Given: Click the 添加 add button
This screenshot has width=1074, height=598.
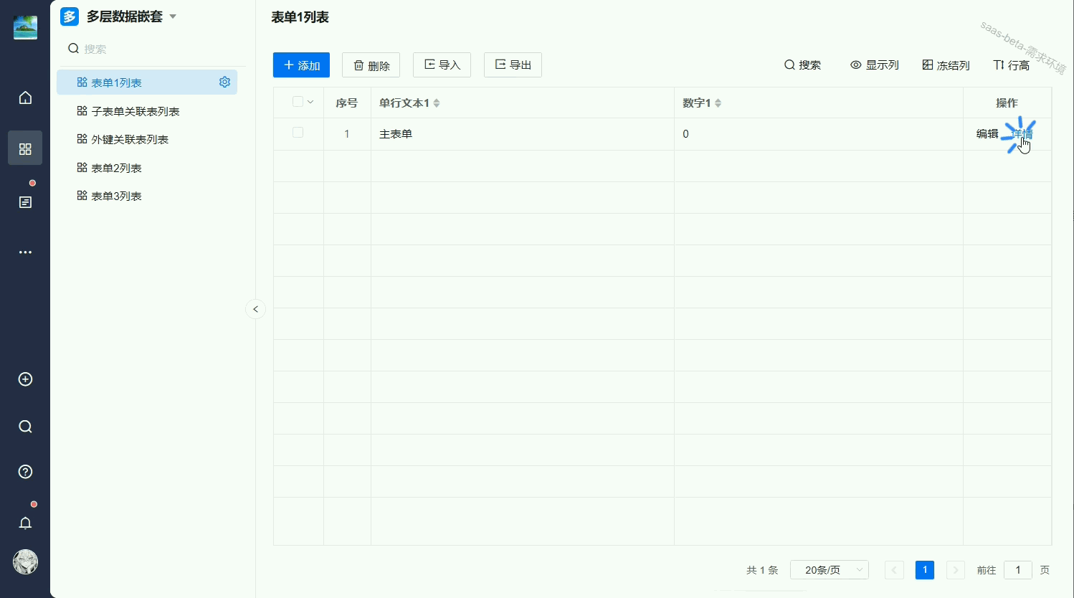Looking at the screenshot, I should 301,65.
